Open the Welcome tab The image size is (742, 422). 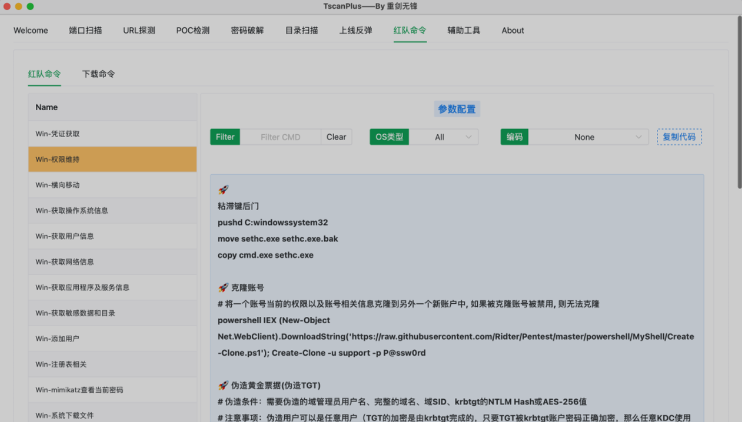(31, 30)
